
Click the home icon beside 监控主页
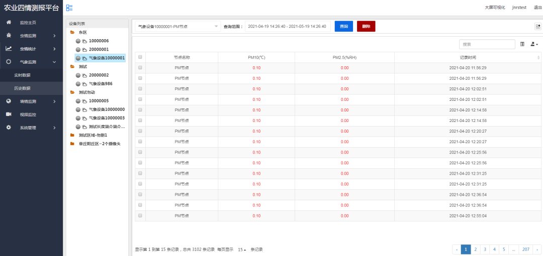(9, 23)
